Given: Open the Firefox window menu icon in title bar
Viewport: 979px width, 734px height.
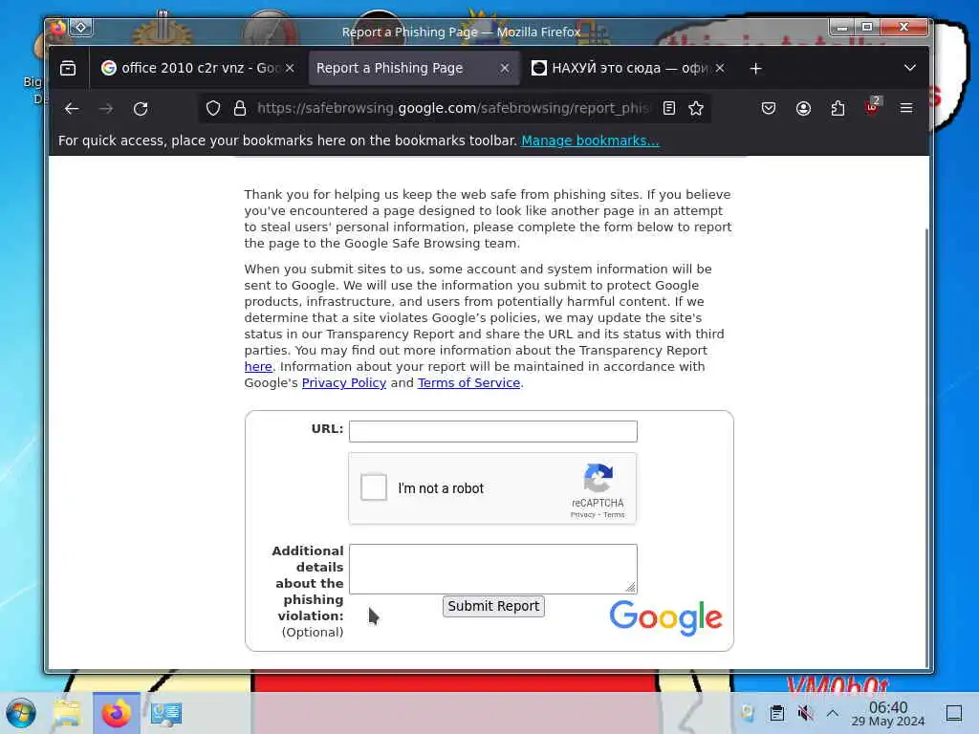Looking at the screenshot, I should (x=58, y=27).
